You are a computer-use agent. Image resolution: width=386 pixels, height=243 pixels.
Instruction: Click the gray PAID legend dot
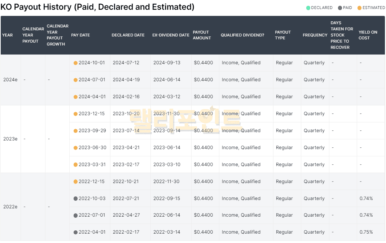coord(340,8)
